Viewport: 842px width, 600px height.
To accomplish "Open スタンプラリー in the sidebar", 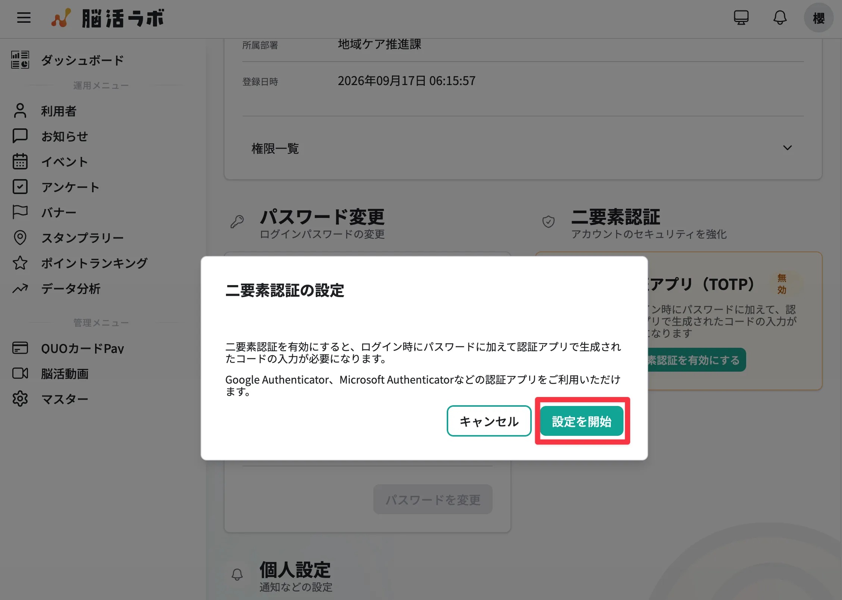I will pos(82,238).
